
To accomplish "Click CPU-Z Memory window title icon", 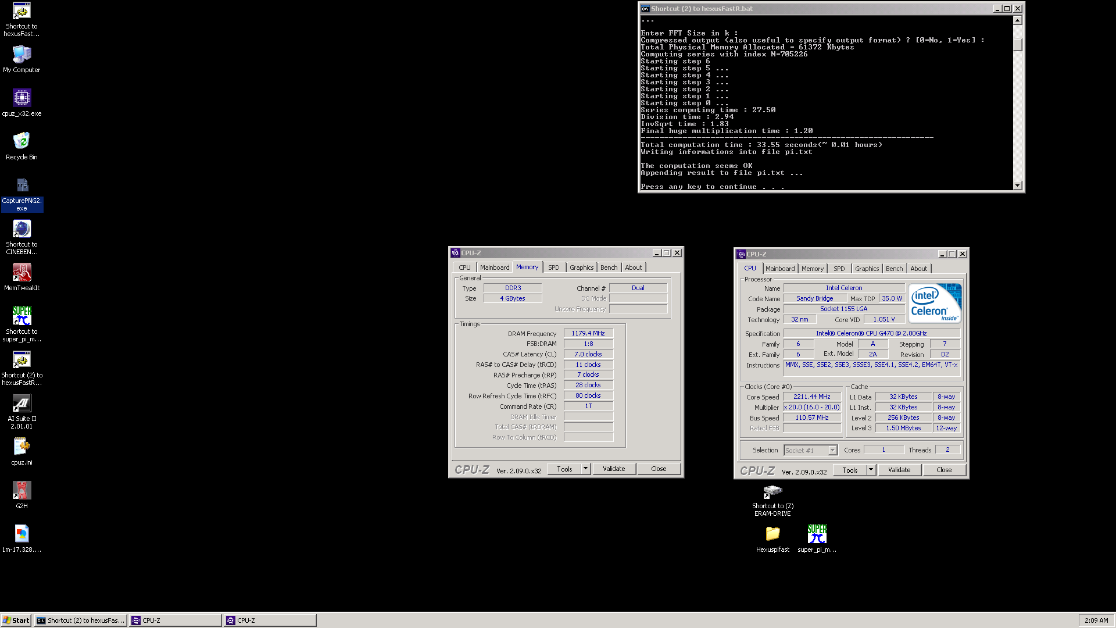I will (x=456, y=253).
